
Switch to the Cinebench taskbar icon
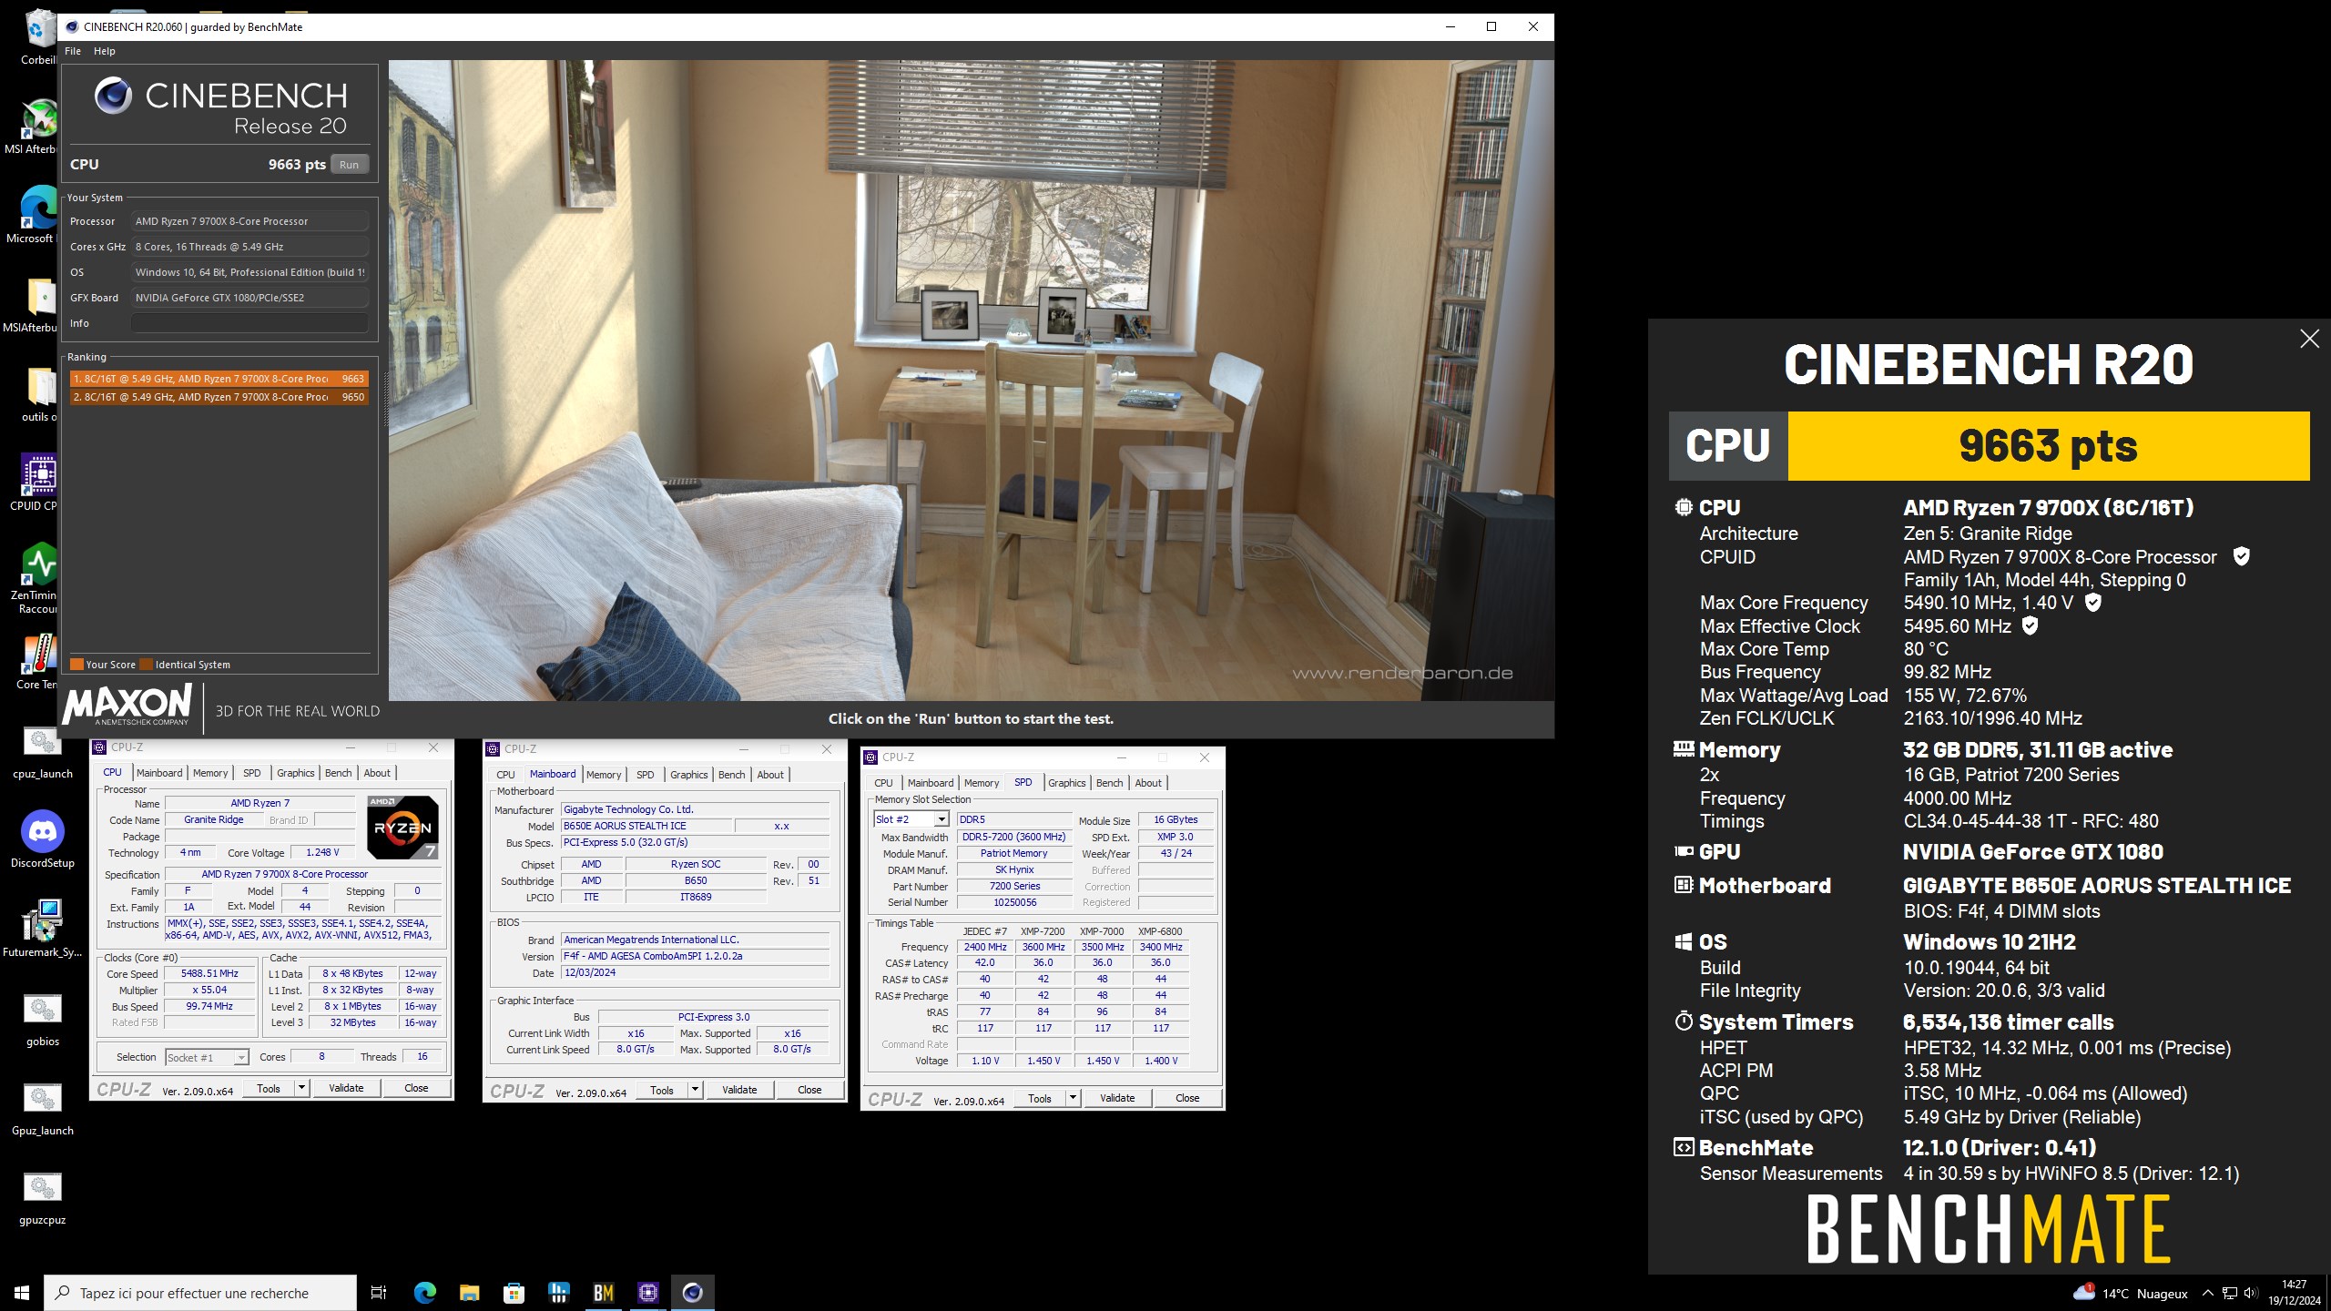(692, 1293)
